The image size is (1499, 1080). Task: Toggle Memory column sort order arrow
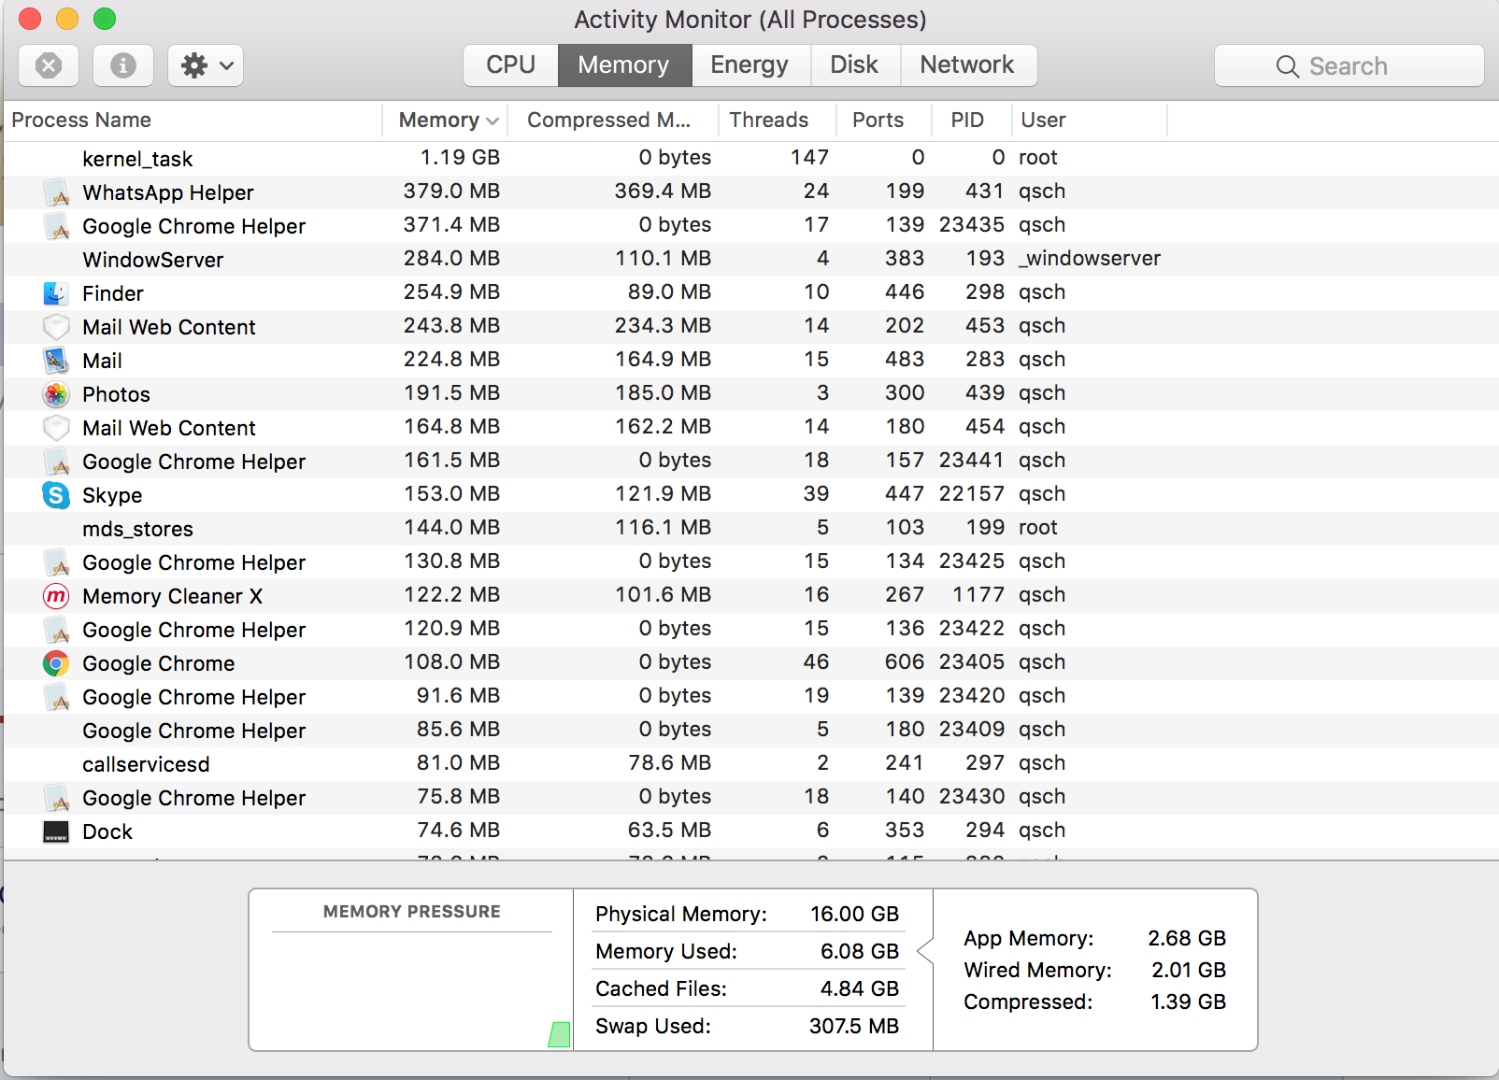click(x=493, y=121)
